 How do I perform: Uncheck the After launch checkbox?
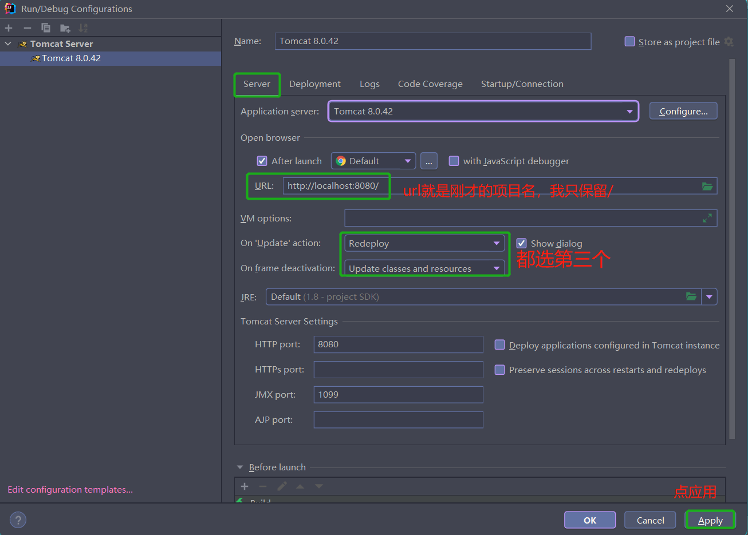click(x=262, y=161)
